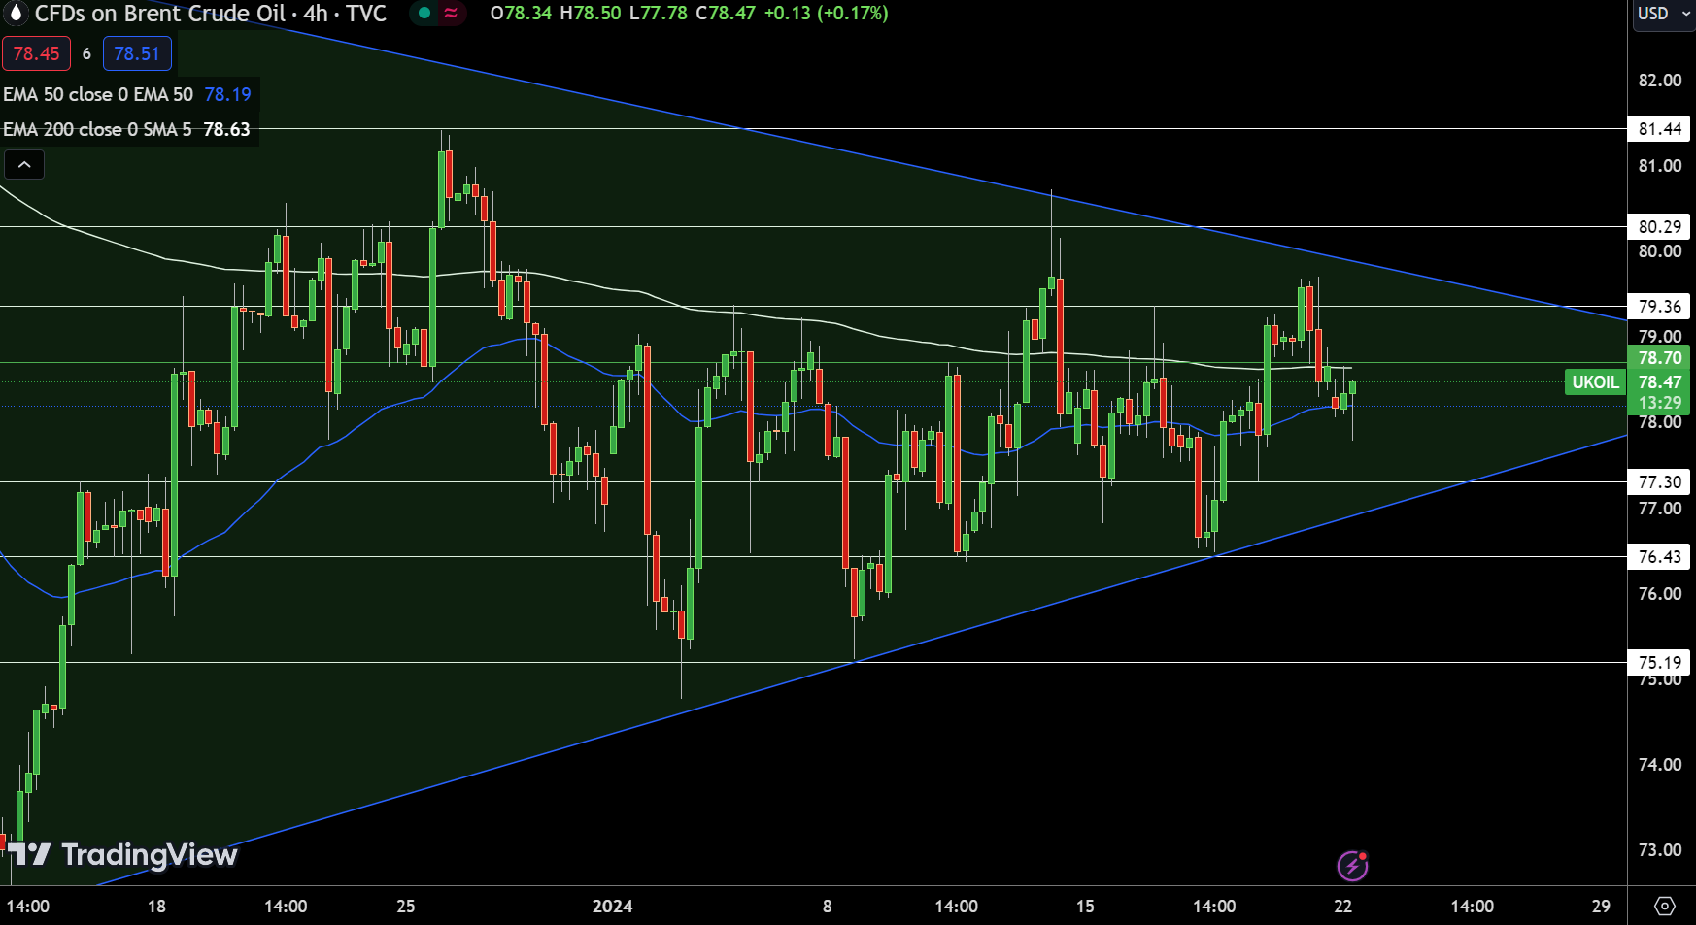
Task: Click the change value +0.13 (+0.17%)
Action: 827,14
